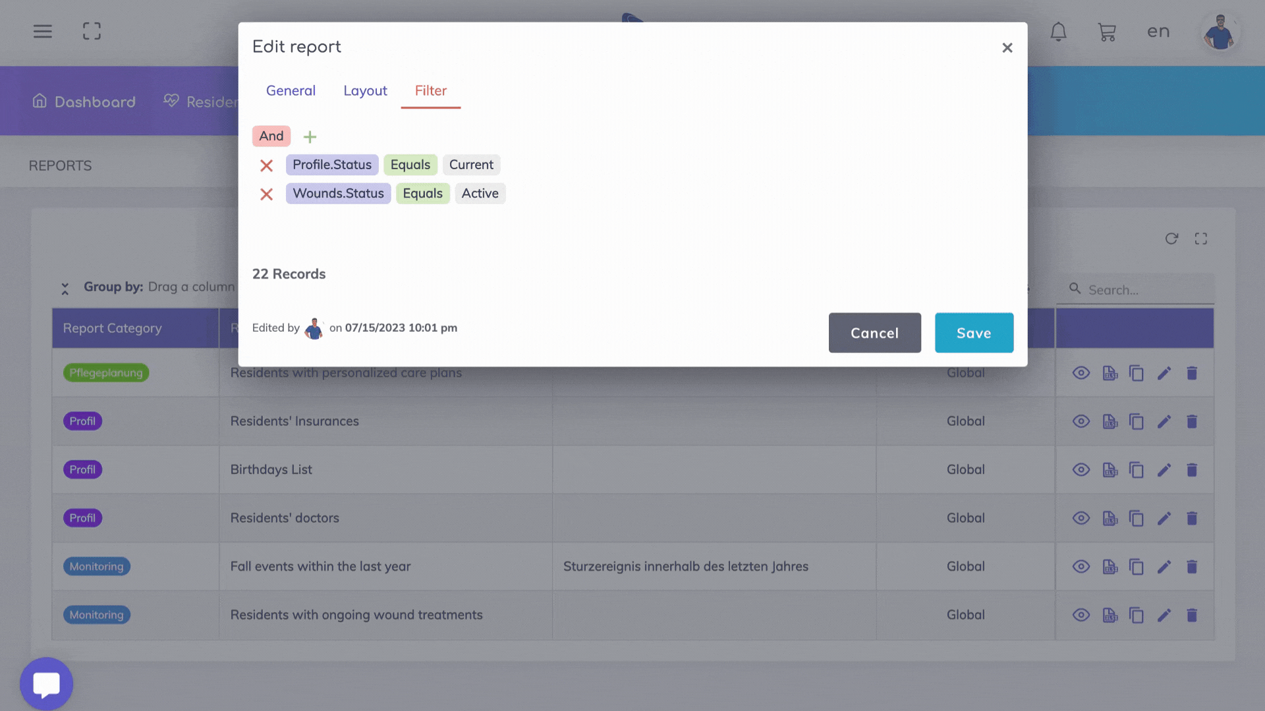Remove the Profile.Status filter row

point(266,165)
